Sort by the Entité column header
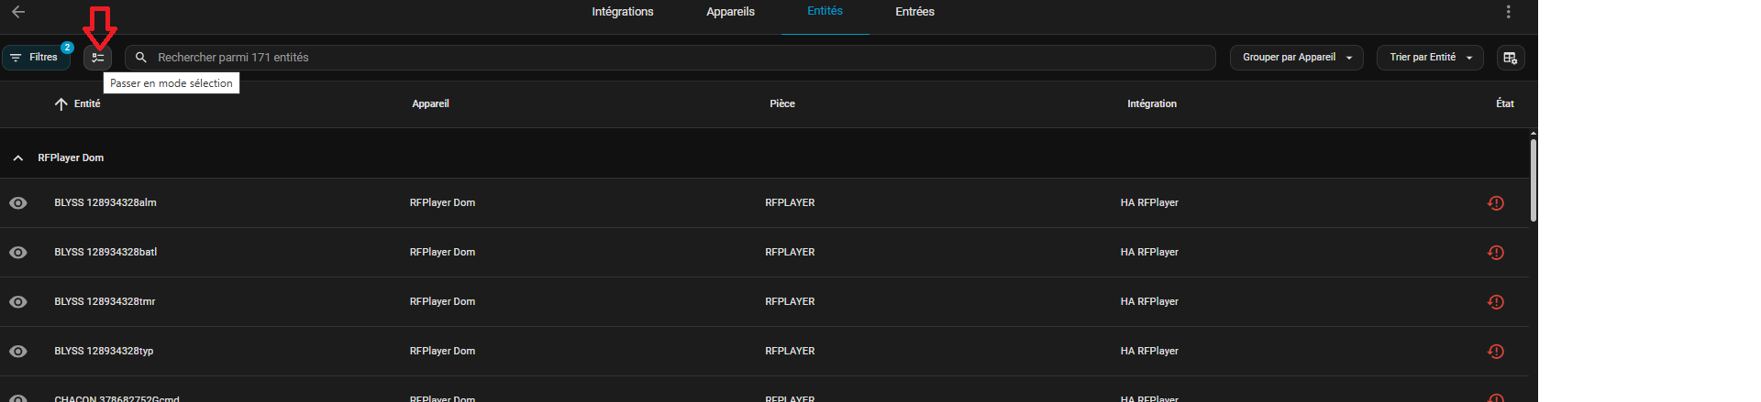The width and height of the screenshot is (1761, 402). [x=87, y=104]
